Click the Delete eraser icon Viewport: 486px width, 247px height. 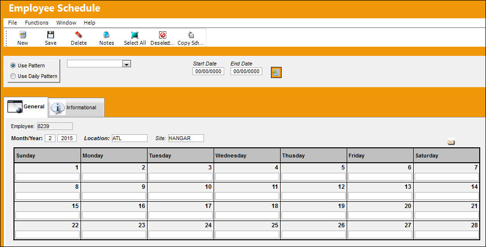[x=79, y=35]
